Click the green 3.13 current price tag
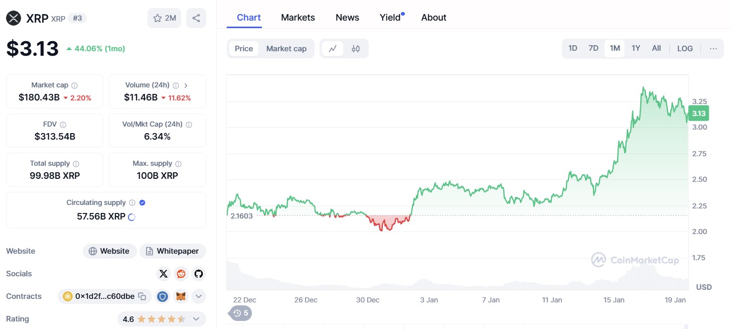 click(x=698, y=114)
